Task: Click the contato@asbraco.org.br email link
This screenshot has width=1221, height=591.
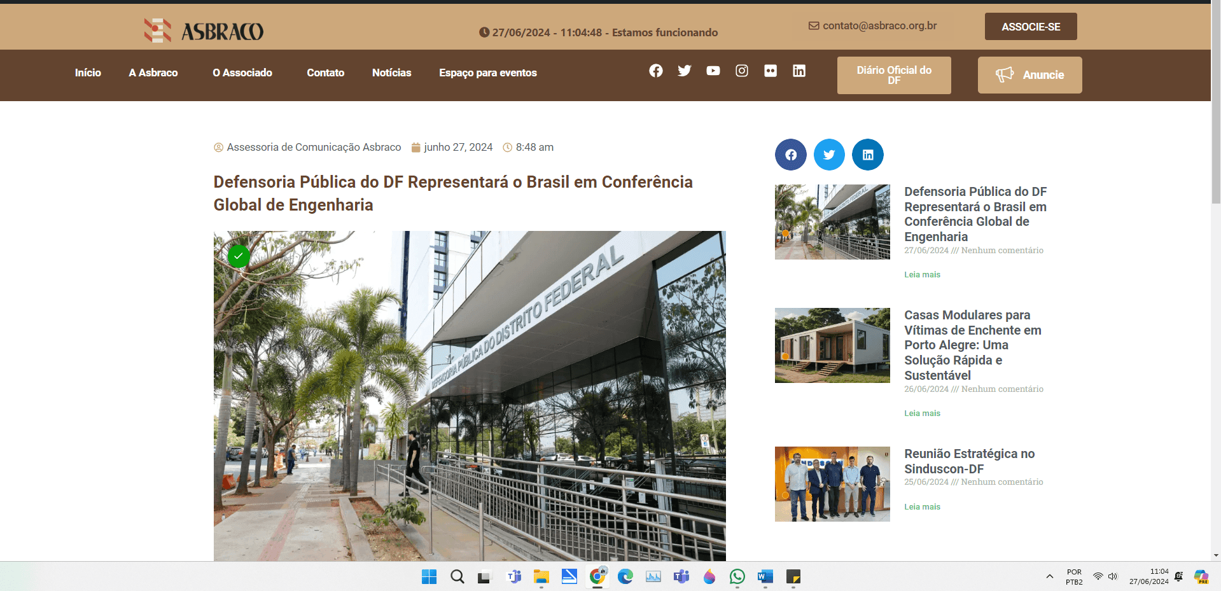Action: point(873,25)
